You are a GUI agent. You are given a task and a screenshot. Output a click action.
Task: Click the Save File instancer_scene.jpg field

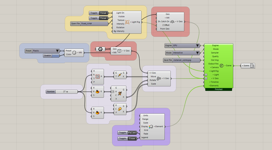pyautogui.click(x=181, y=60)
